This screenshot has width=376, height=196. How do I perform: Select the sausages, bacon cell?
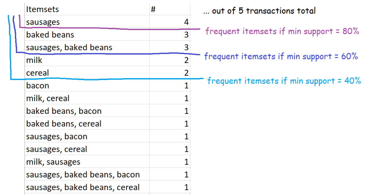point(87,136)
